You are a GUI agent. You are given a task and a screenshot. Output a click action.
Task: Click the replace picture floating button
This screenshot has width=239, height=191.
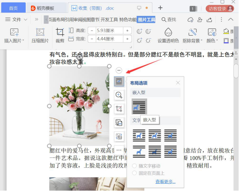click(119, 136)
